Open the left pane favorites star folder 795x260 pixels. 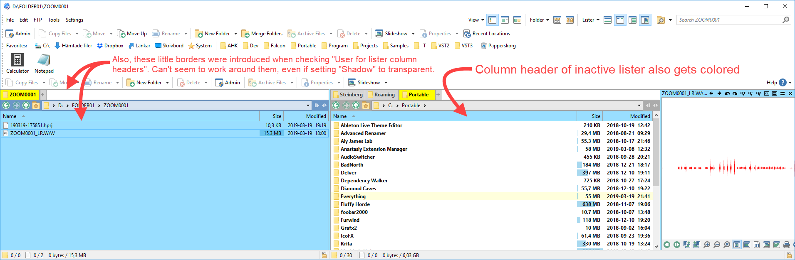click(36, 105)
